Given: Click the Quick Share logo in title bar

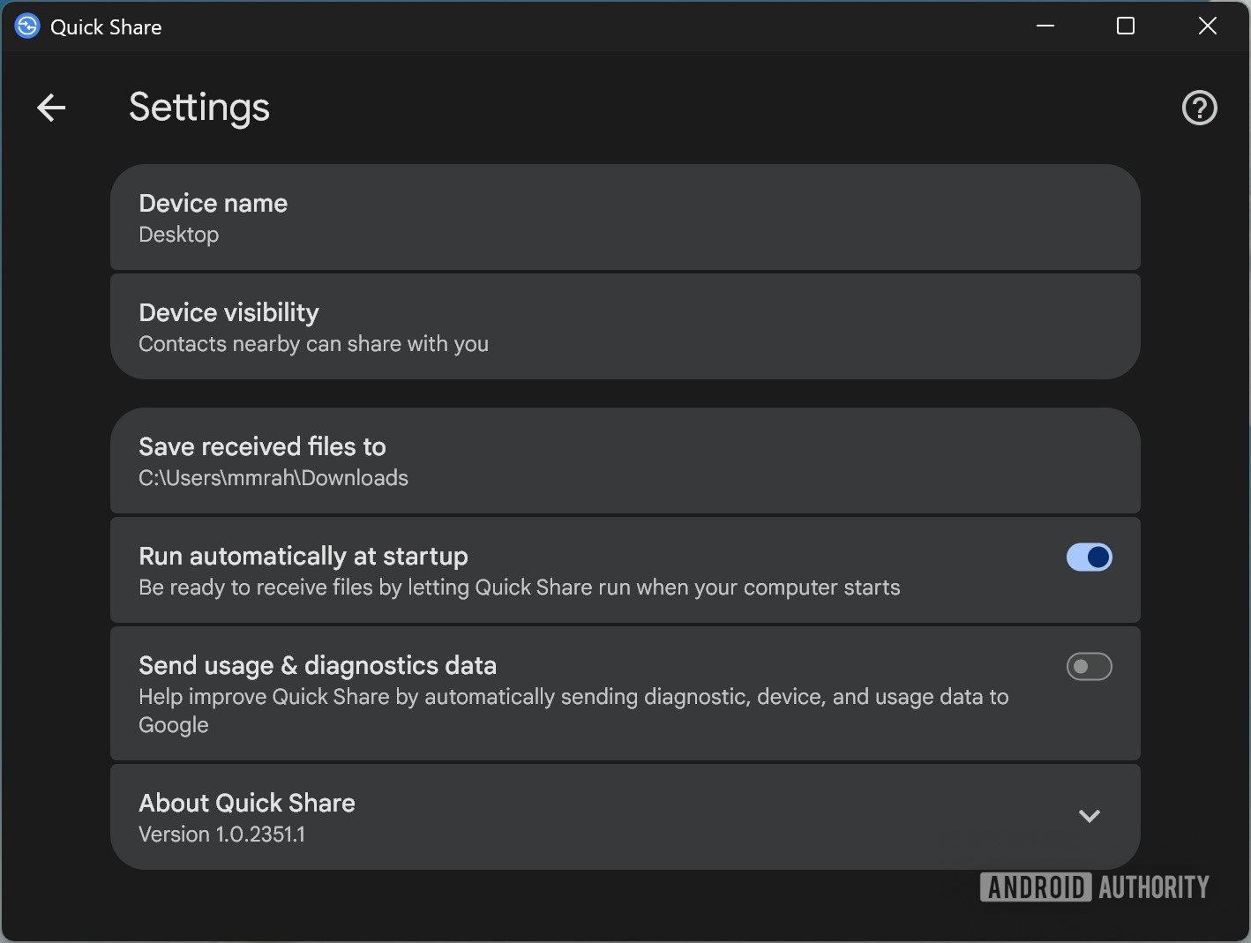Looking at the screenshot, I should (x=27, y=26).
